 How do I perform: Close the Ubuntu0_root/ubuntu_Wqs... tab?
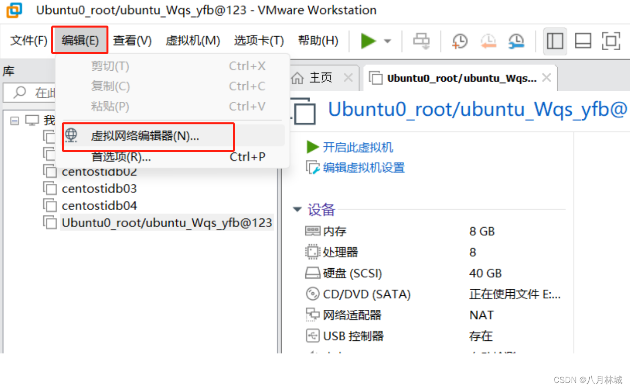coord(547,78)
